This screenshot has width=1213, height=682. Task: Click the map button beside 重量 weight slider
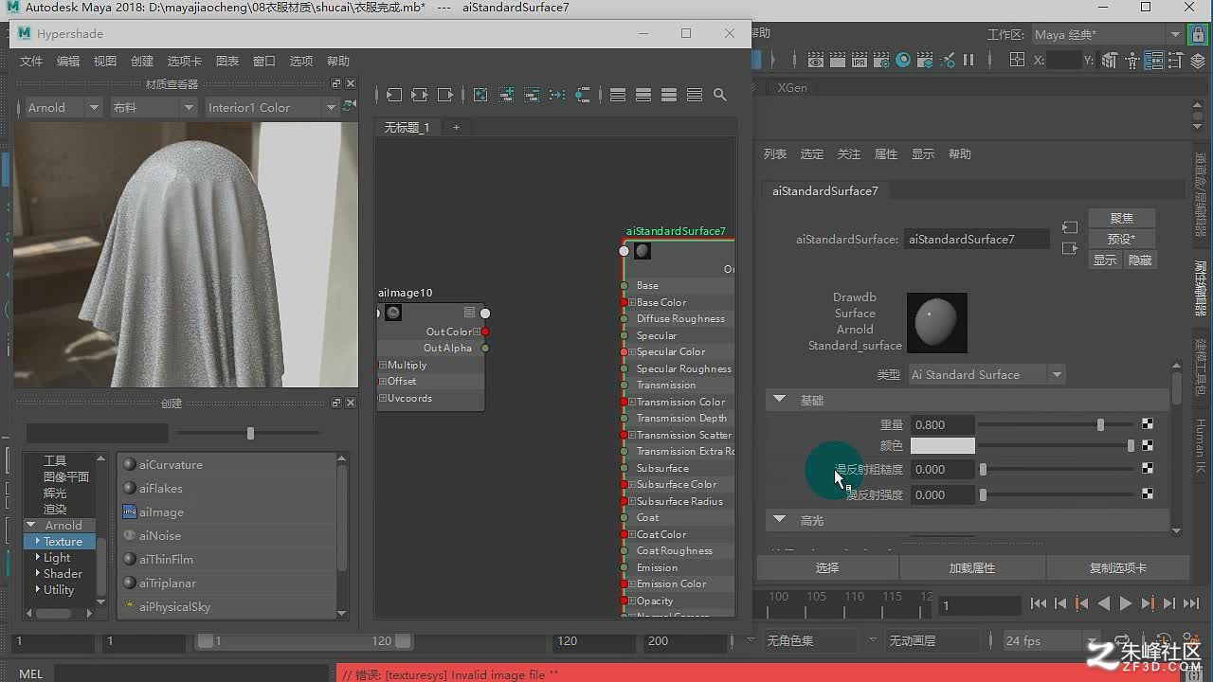click(x=1148, y=424)
